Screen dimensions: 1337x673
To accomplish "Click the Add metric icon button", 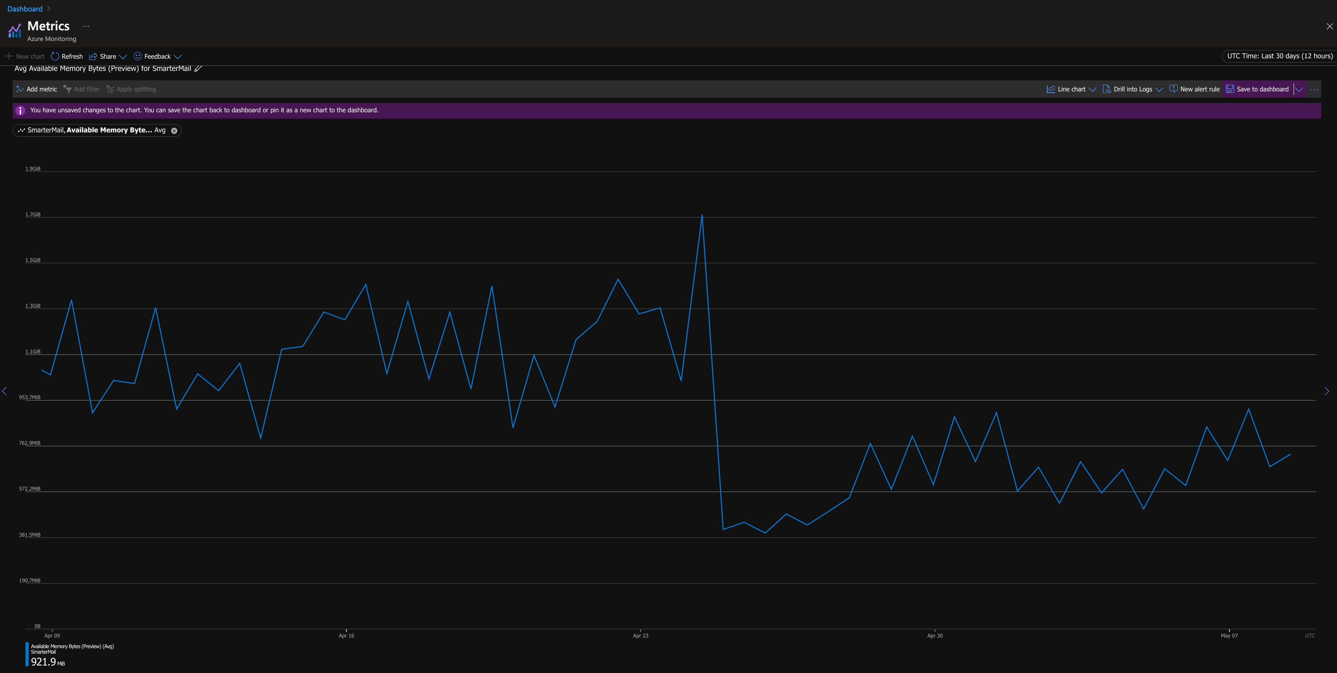I will tap(20, 89).
